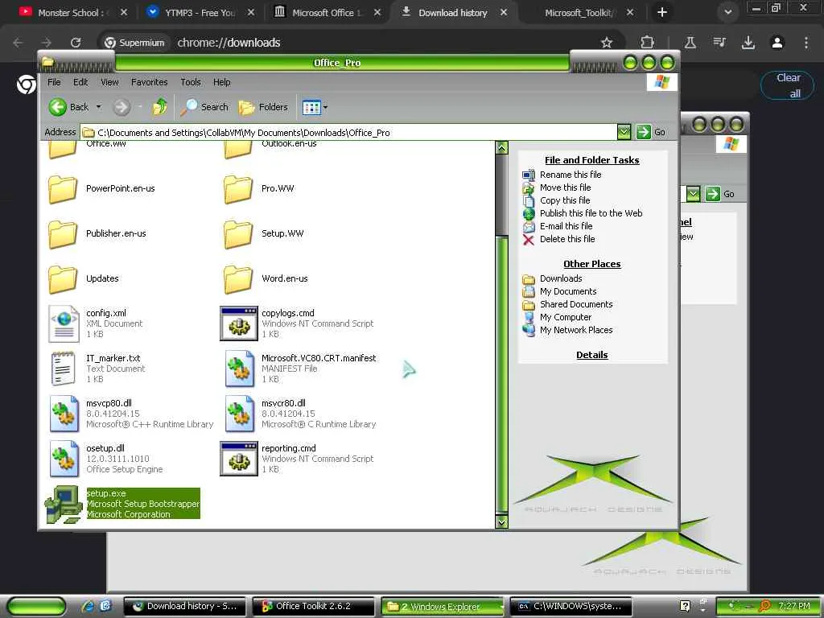Open Office Toolkit 2.6.2 from the taskbar
The height and width of the screenshot is (618, 824).
313,606
